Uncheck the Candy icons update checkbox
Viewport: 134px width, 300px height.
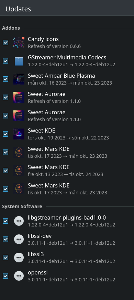point(5,42)
